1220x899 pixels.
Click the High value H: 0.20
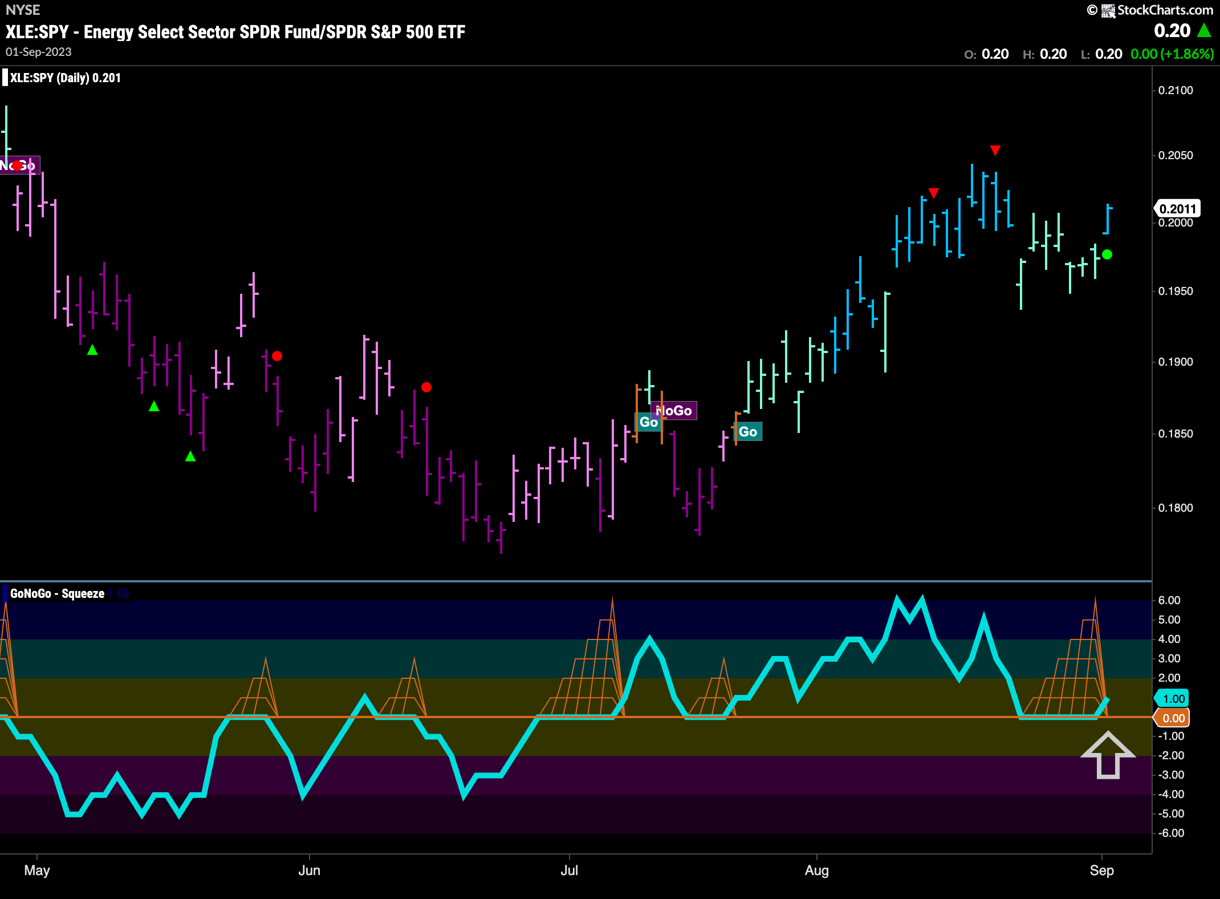[x=1045, y=54]
